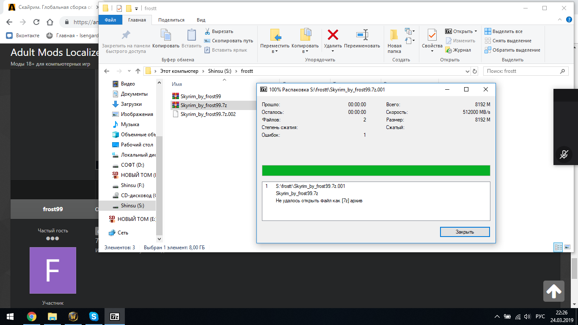The image size is (578, 325).
Task: Click the red Delete (Удалить) icon
Action: point(333,36)
